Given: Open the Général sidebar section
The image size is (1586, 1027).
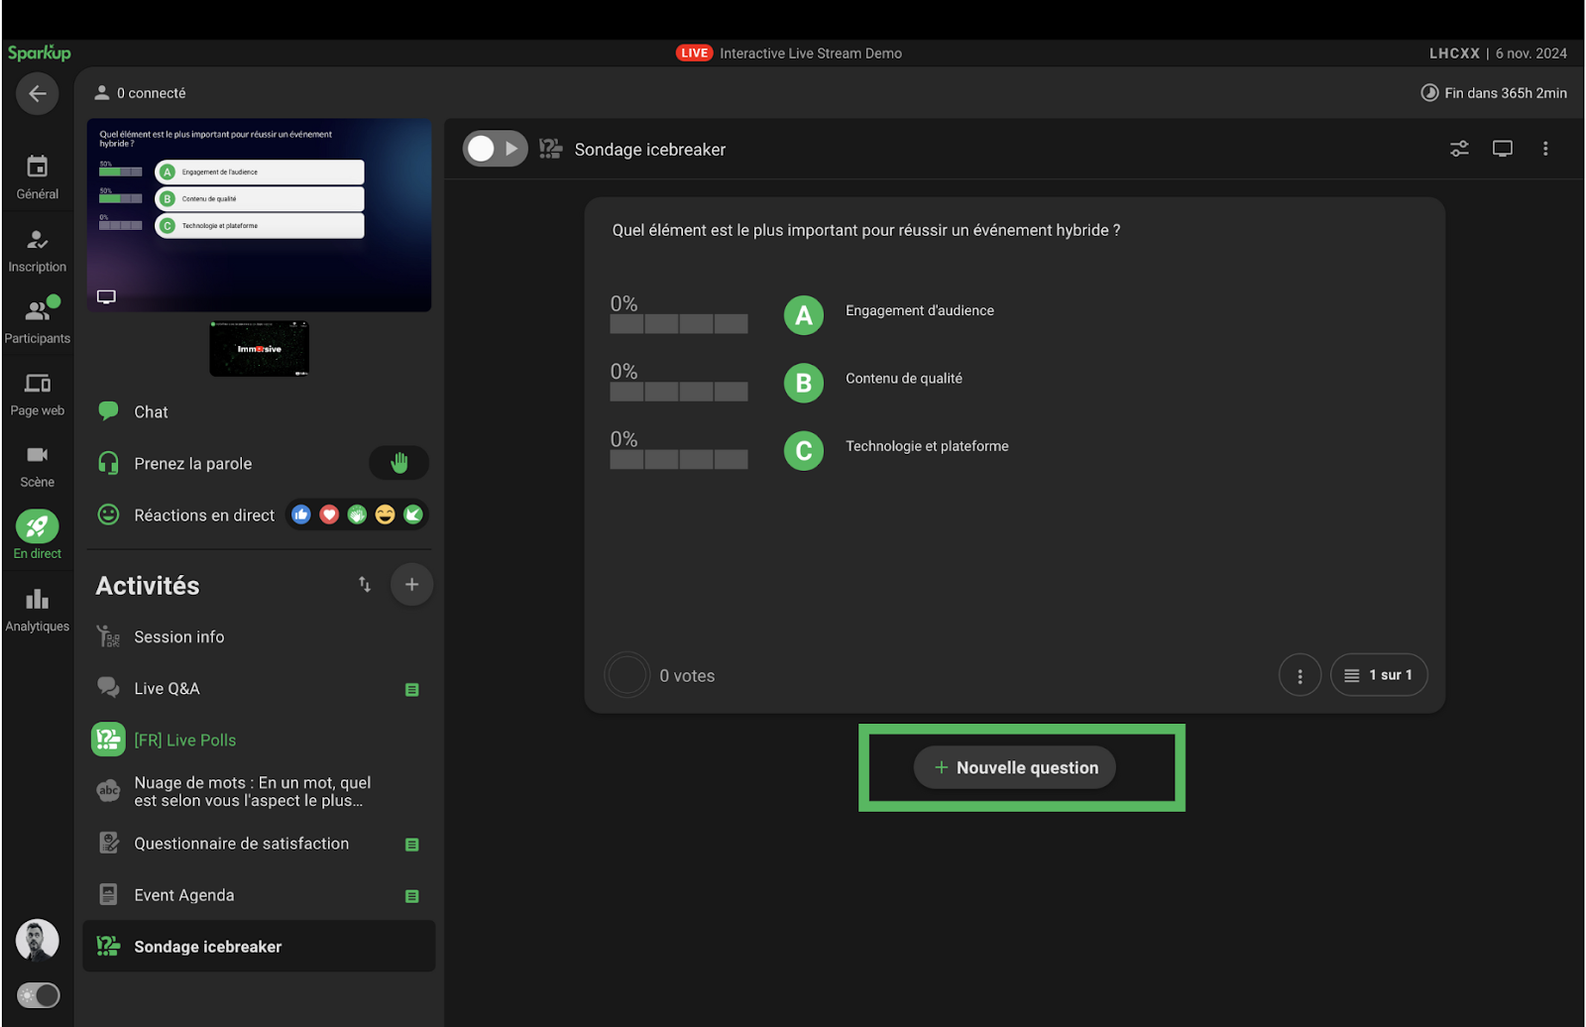Looking at the screenshot, I should click(37, 177).
